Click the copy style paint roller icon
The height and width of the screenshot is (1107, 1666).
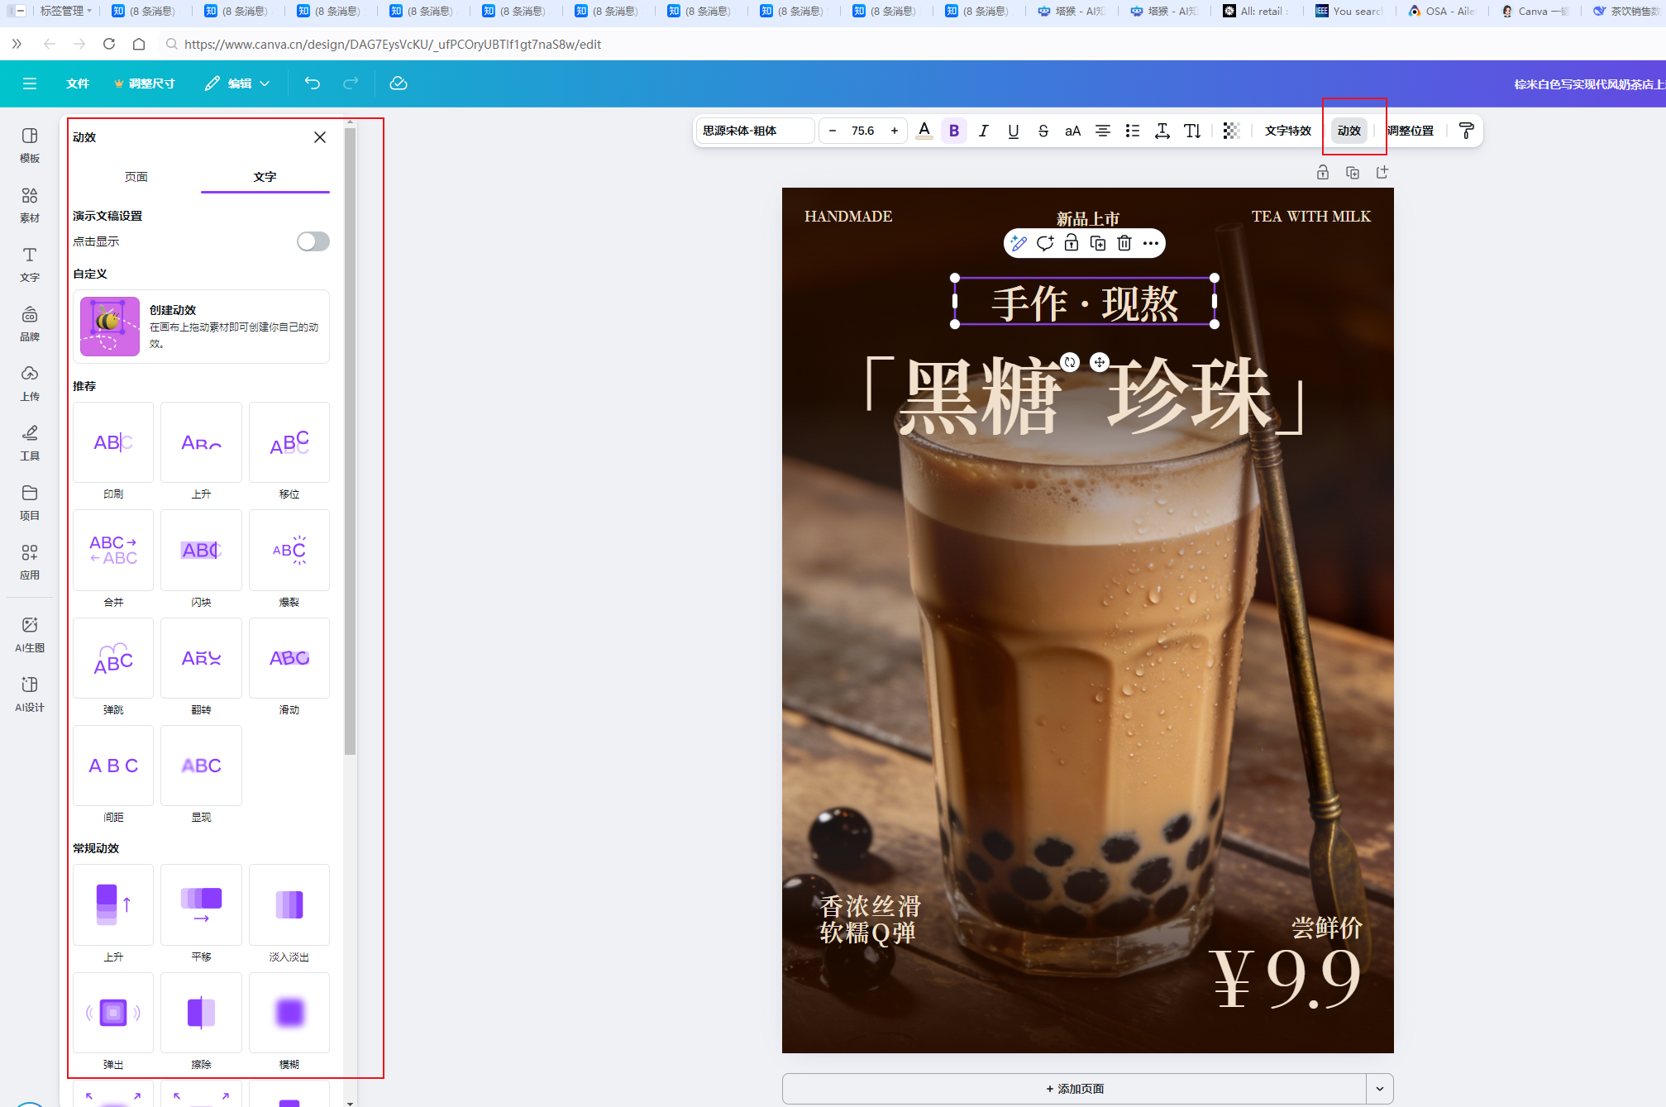click(x=1467, y=131)
